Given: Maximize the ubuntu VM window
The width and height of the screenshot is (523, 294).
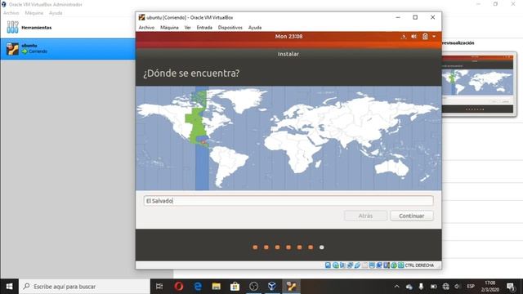Looking at the screenshot, I should (415, 17).
